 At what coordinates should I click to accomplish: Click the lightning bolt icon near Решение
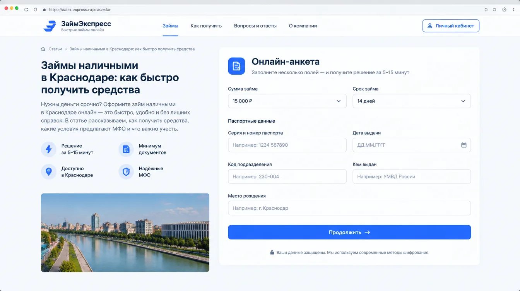click(x=49, y=149)
